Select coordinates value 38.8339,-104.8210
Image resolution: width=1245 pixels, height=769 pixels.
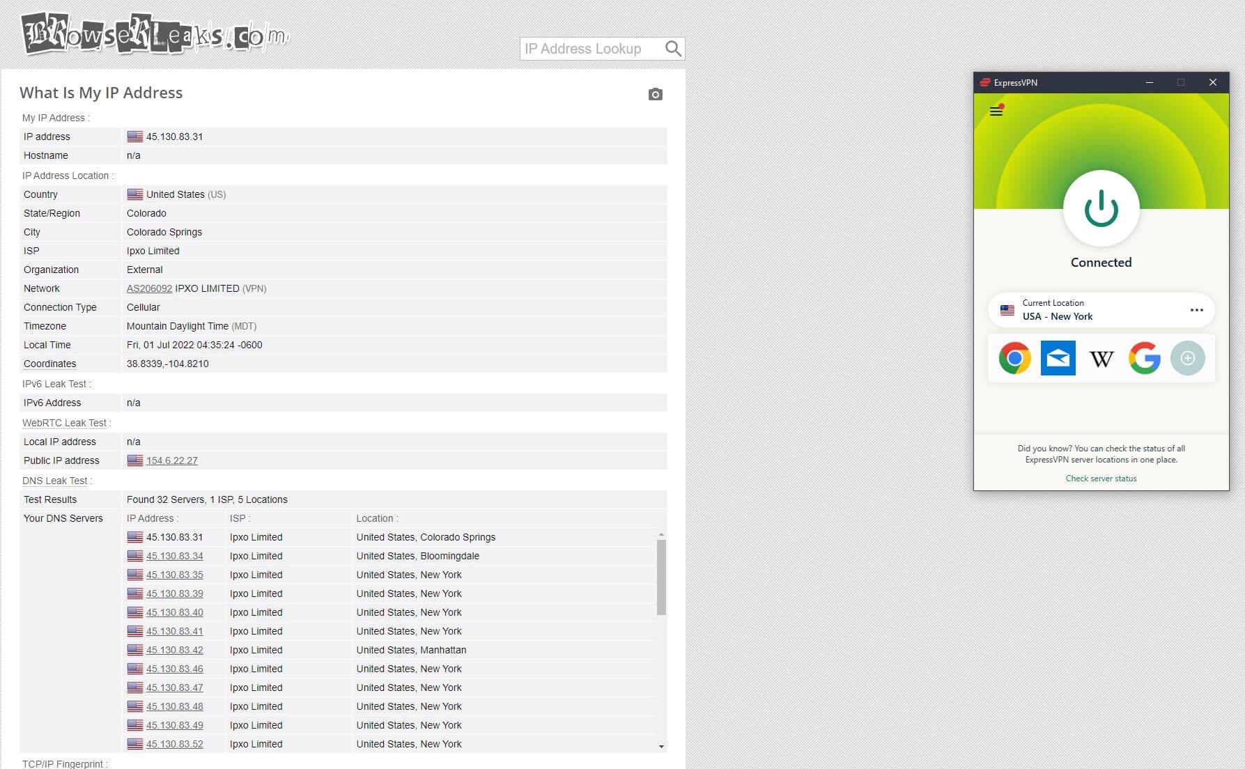click(x=168, y=364)
